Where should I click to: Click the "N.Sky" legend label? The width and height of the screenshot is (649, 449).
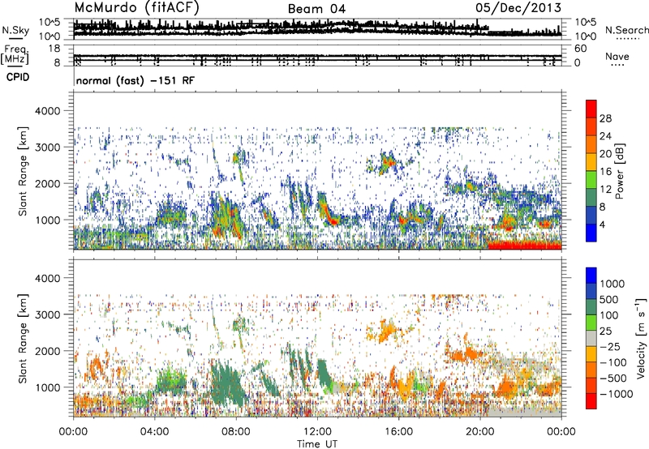[15, 30]
